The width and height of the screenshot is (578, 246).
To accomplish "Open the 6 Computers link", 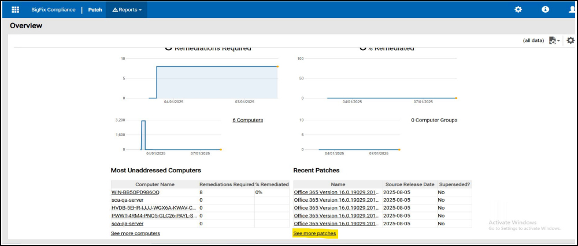I will [x=247, y=120].
